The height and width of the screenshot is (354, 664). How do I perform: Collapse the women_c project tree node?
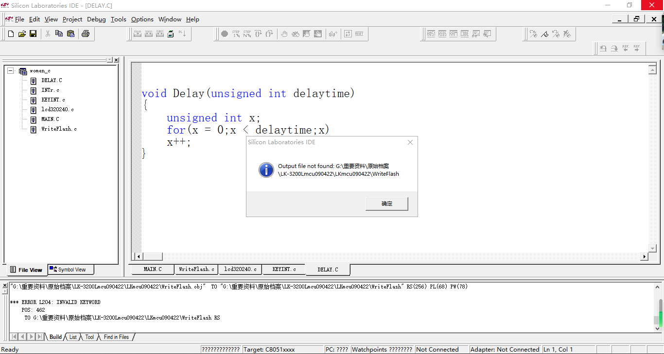point(11,70)
